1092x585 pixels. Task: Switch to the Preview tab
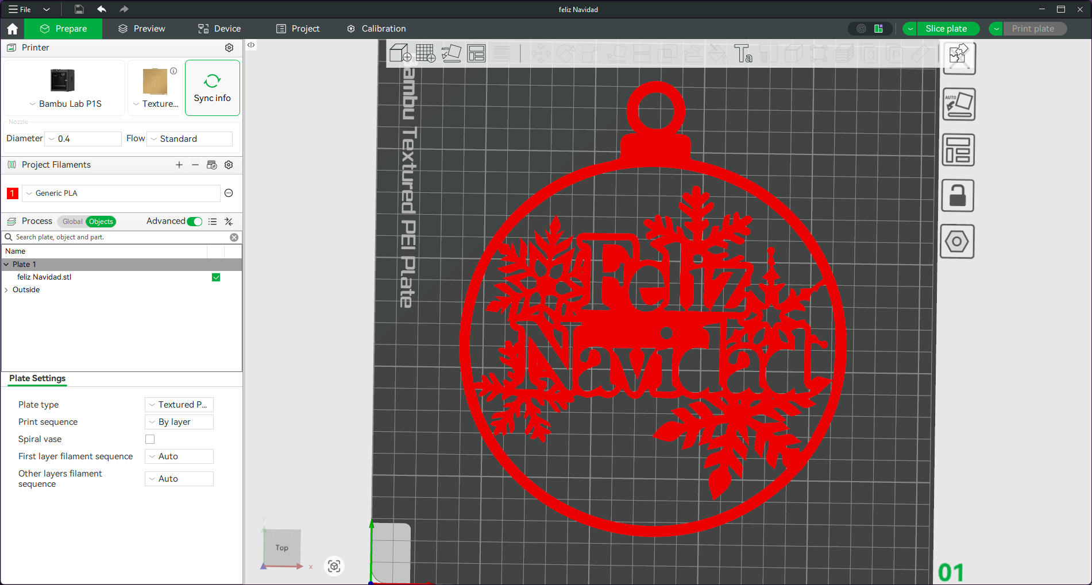(x=142, y=29)
